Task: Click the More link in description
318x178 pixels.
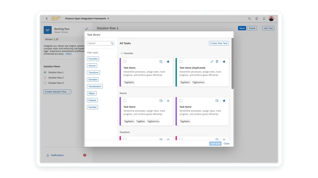Action: pos(69,54)
